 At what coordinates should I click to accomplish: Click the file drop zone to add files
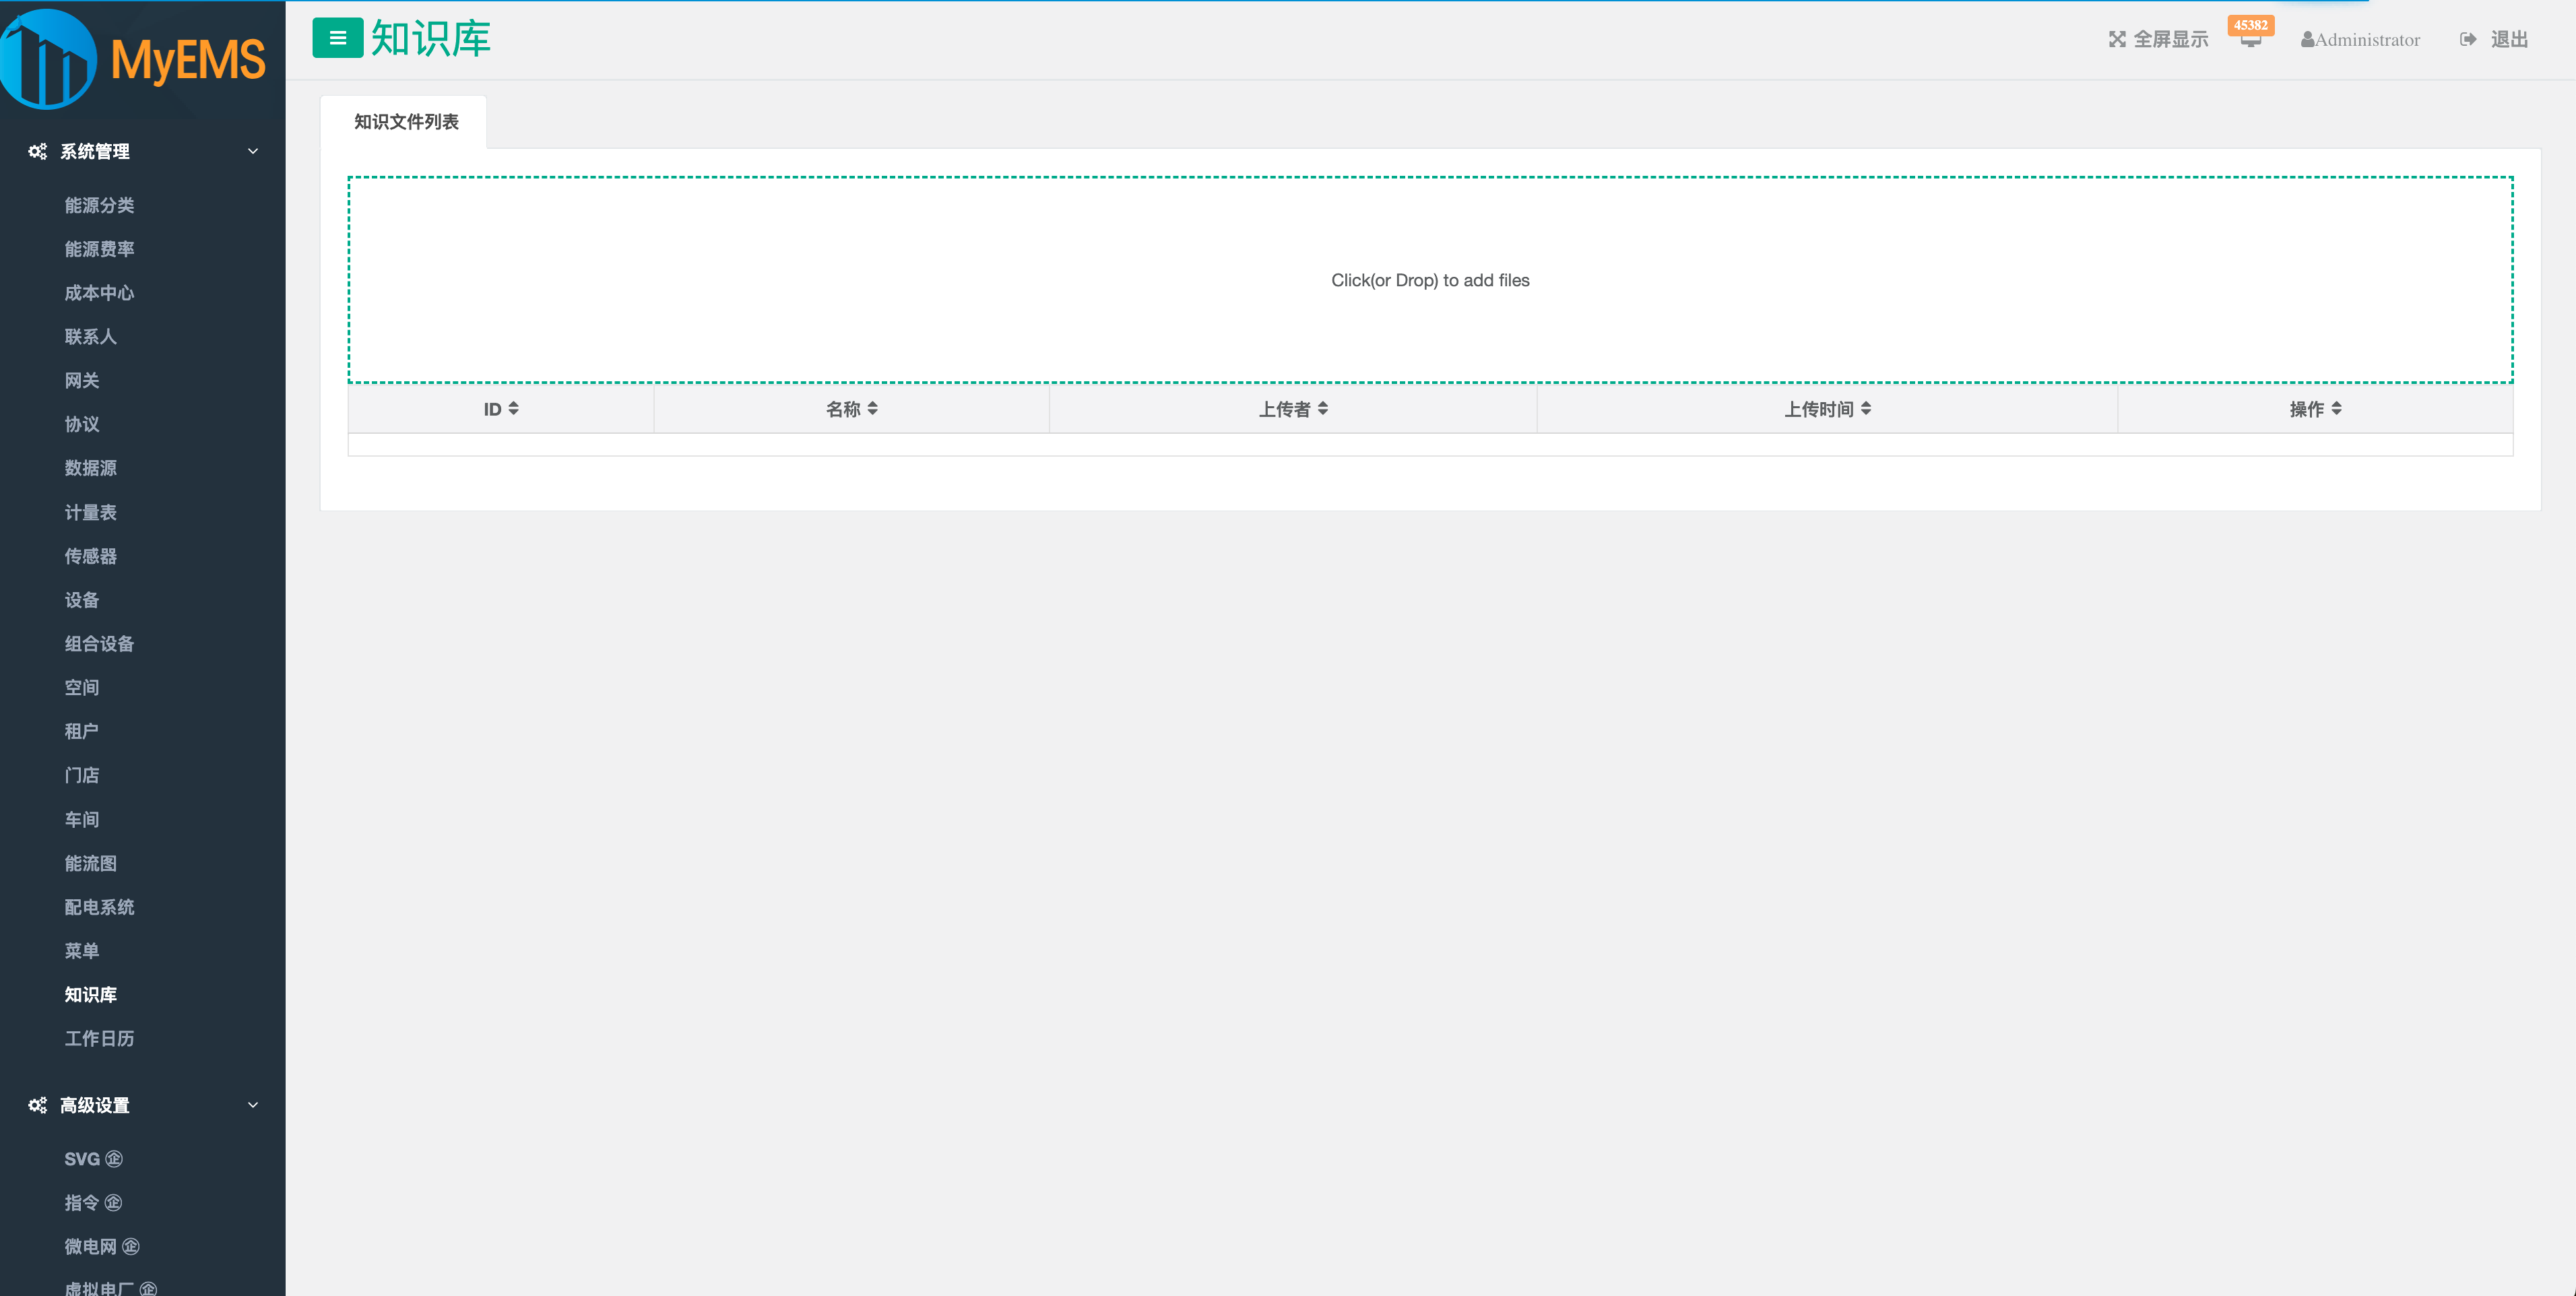1429,280
